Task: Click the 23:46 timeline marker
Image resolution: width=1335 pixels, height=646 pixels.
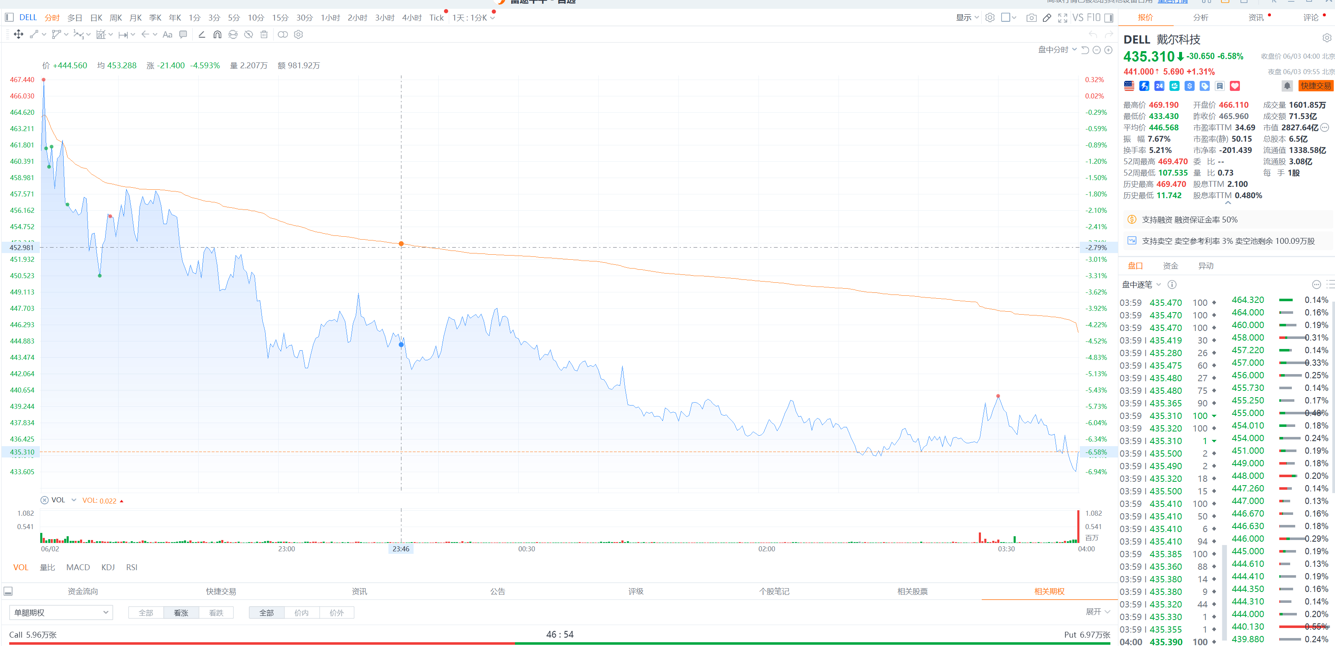Action: [x=401, y=549]
